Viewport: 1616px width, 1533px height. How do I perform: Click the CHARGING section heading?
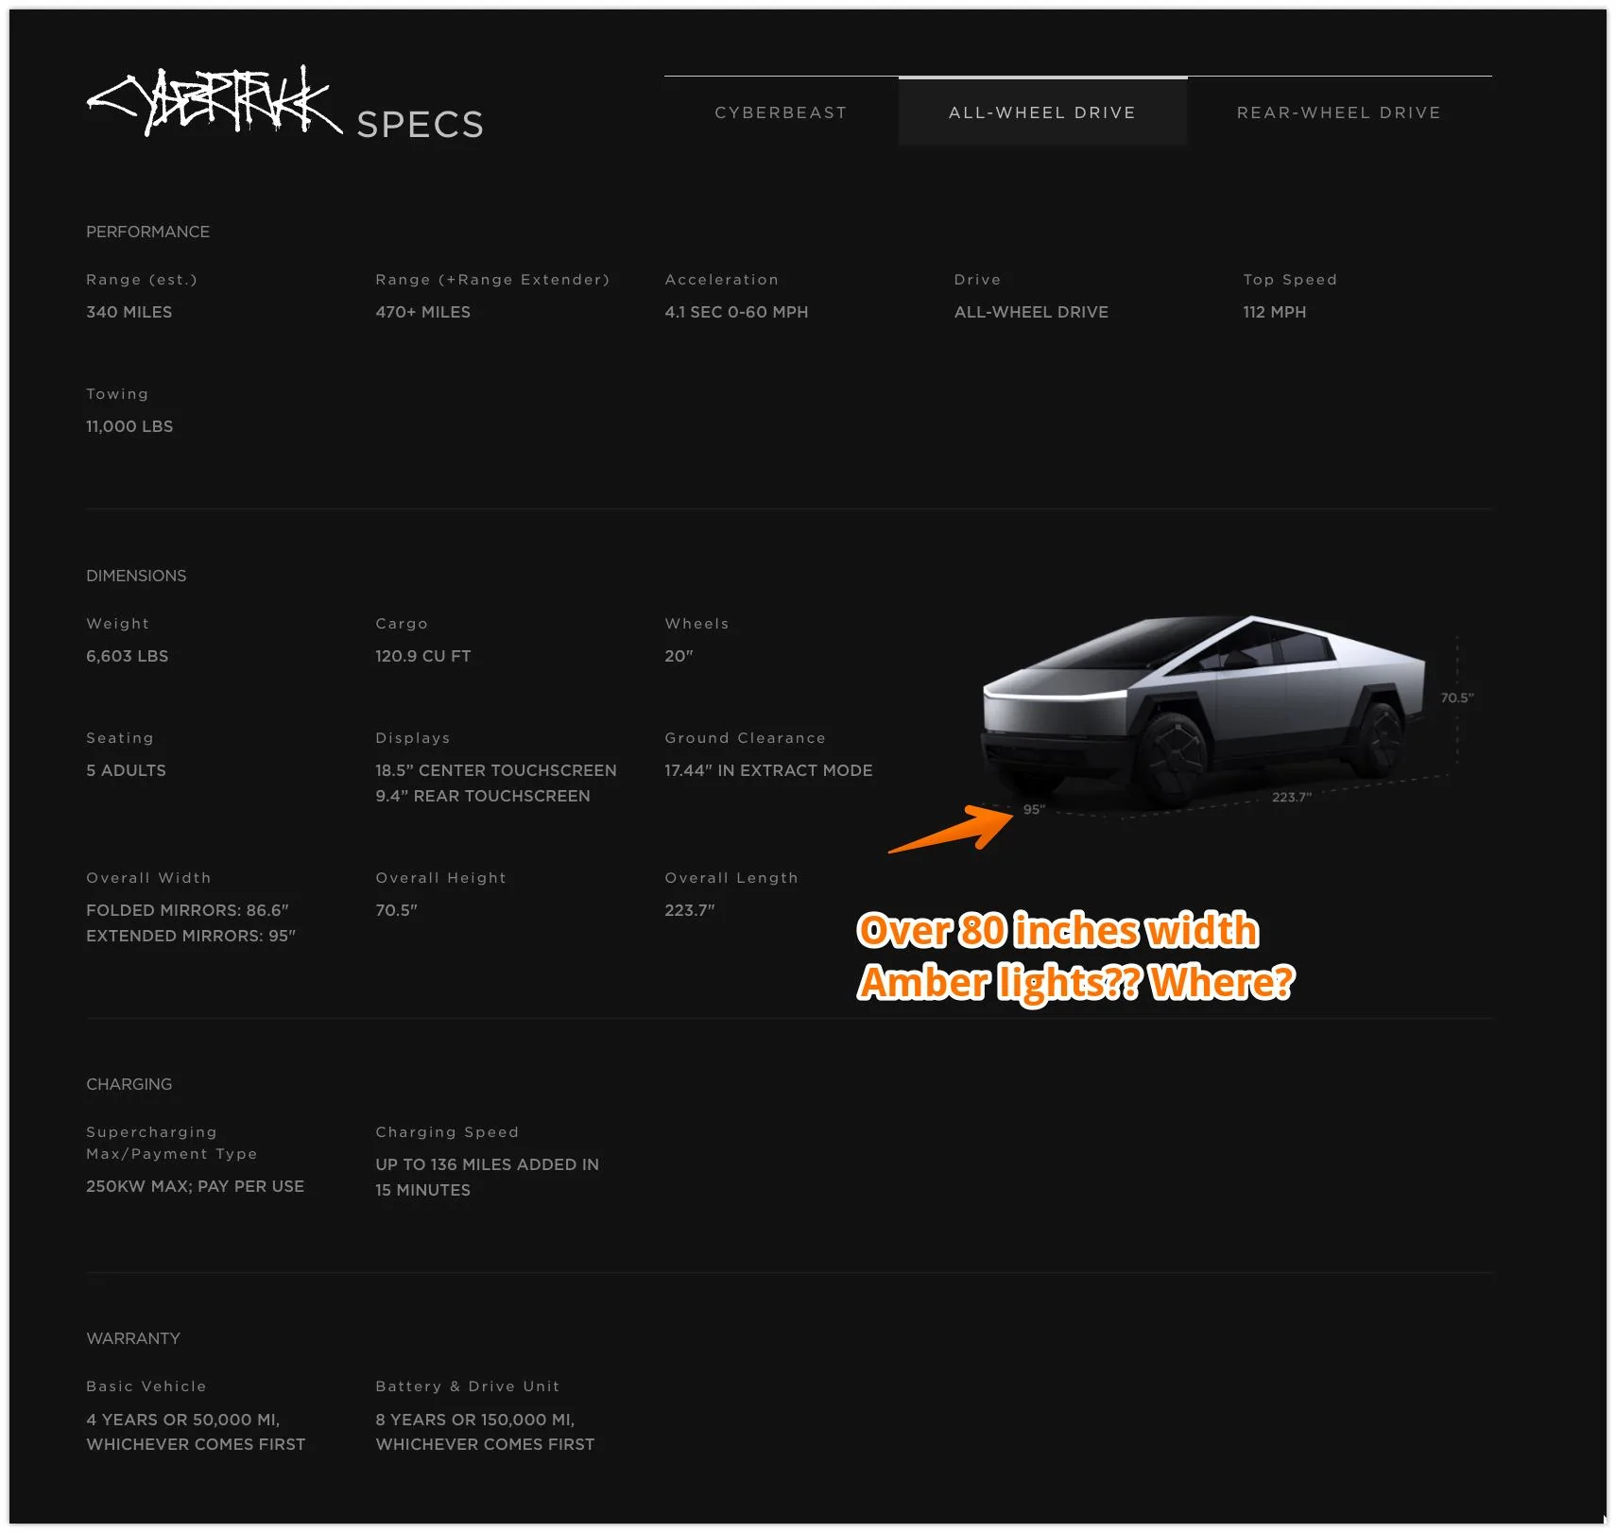[129, 1084]
